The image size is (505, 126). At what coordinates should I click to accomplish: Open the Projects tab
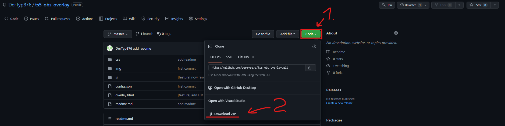(x=108, y=19)
